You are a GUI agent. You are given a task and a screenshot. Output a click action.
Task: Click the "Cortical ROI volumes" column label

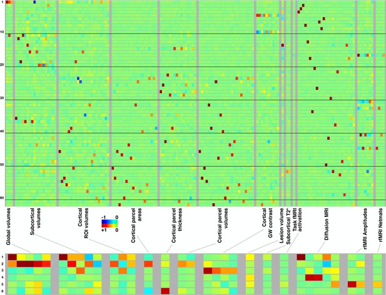[x=83, y=223]
